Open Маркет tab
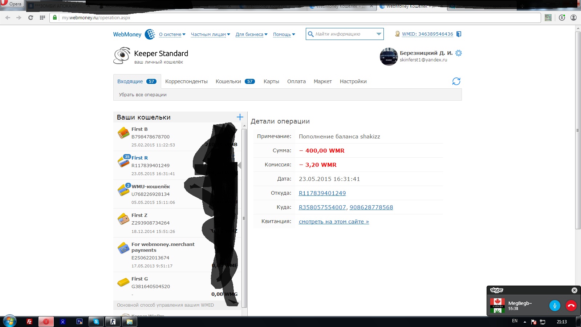 [x=322, y=81]
